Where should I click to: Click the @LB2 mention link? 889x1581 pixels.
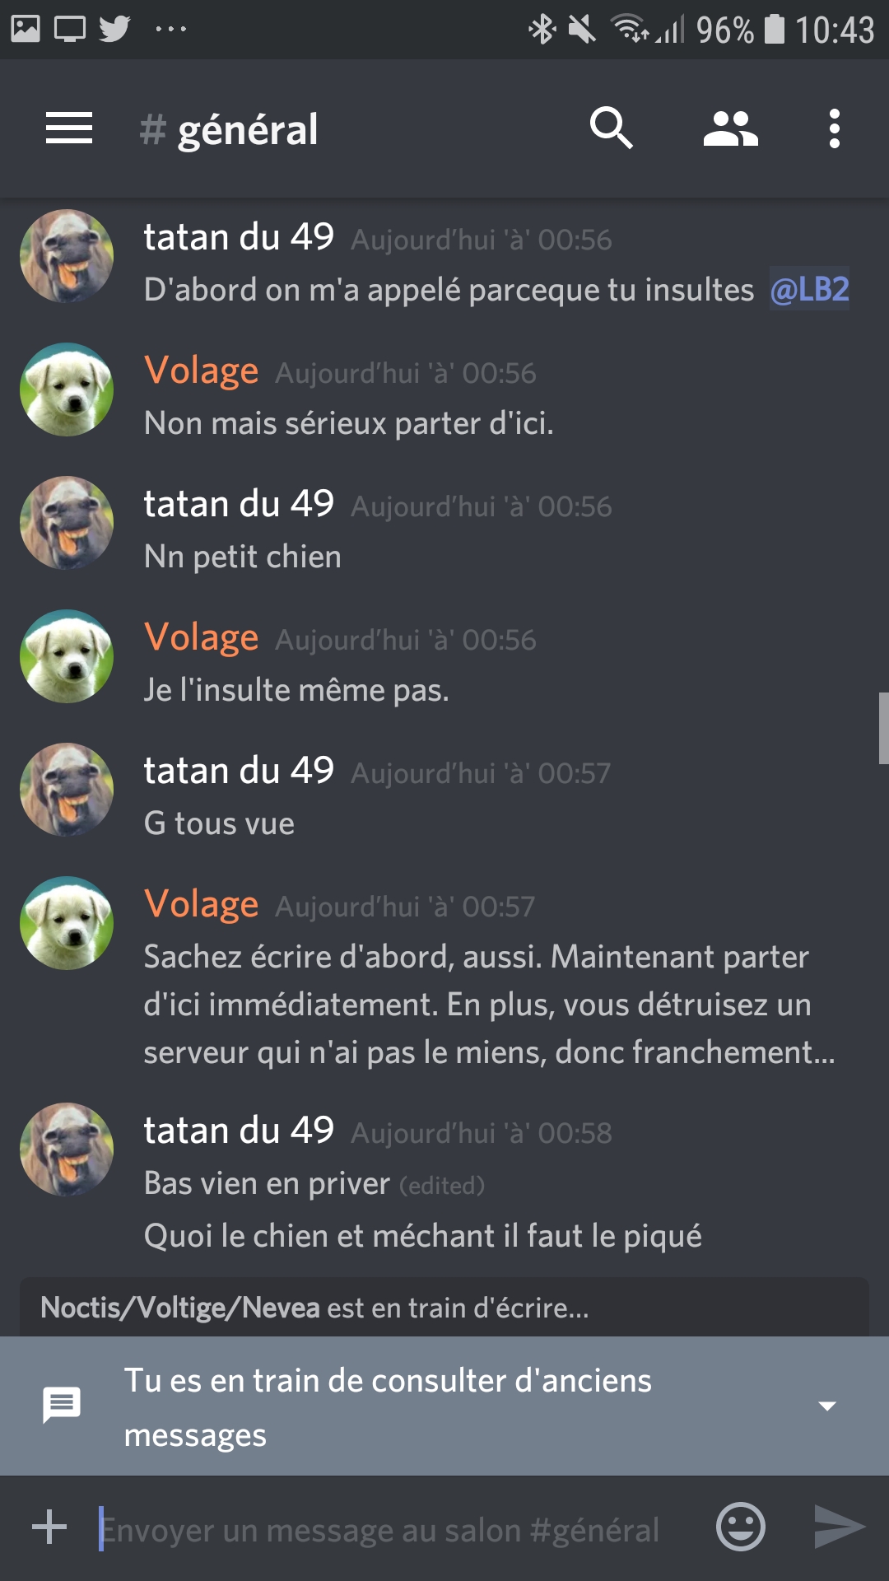(809, 289)
